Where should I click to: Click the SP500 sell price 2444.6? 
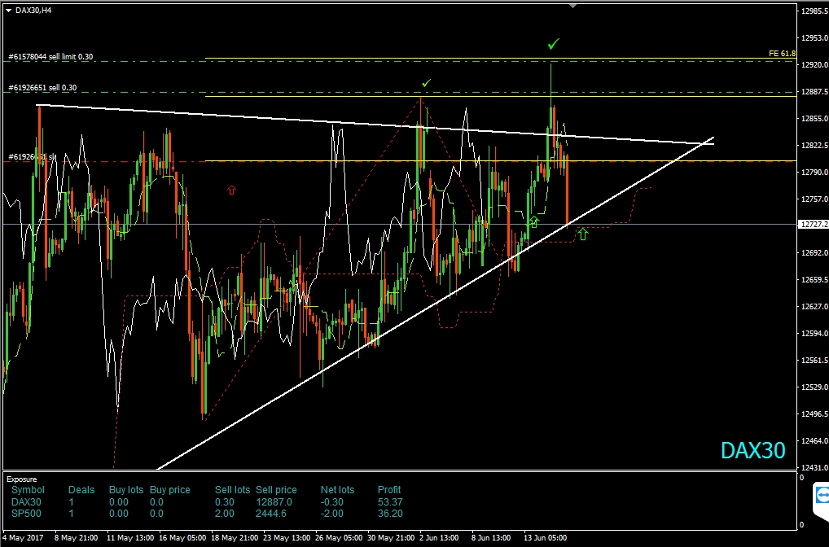[270, 513]
